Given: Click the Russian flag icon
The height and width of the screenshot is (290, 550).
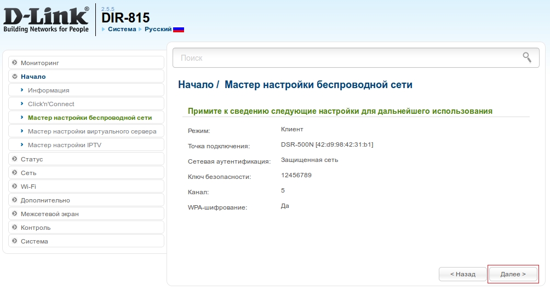Looking at the screenshot, I should [x=179, y=30].
